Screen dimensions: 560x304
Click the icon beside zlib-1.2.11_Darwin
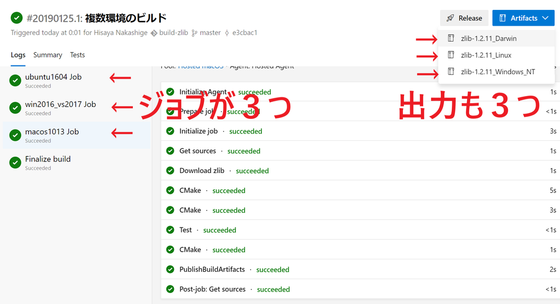pos(451,38)
